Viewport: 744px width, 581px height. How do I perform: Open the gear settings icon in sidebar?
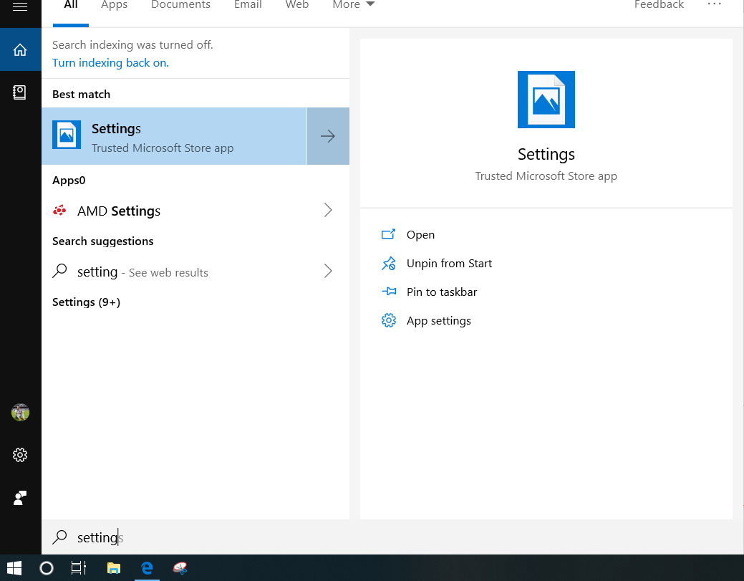click(20, 455)
